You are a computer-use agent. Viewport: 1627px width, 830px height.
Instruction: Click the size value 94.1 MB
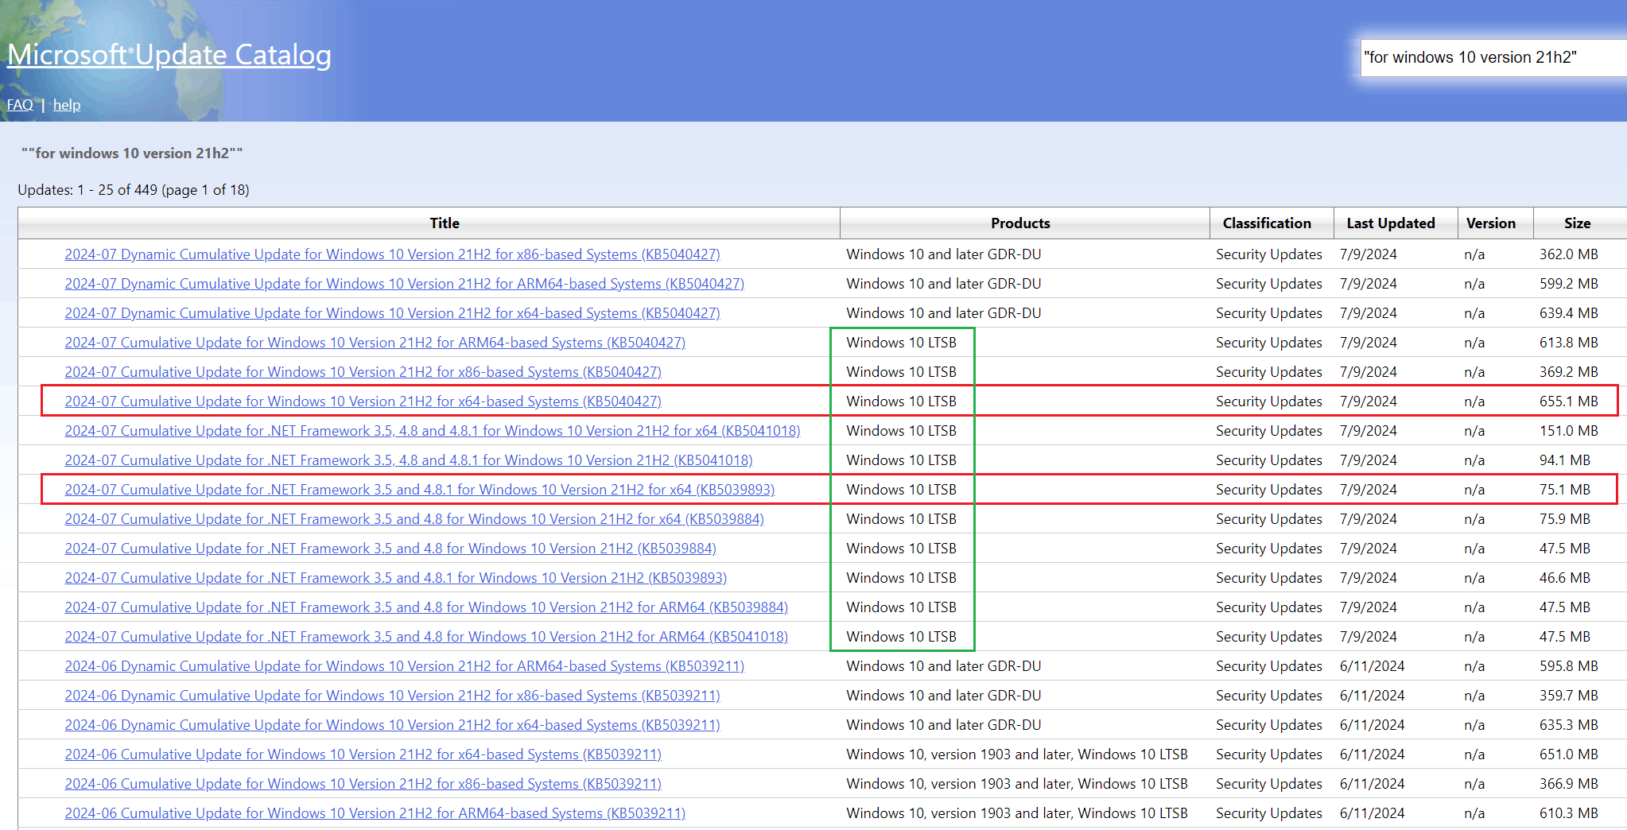(x=1564, y=460)
